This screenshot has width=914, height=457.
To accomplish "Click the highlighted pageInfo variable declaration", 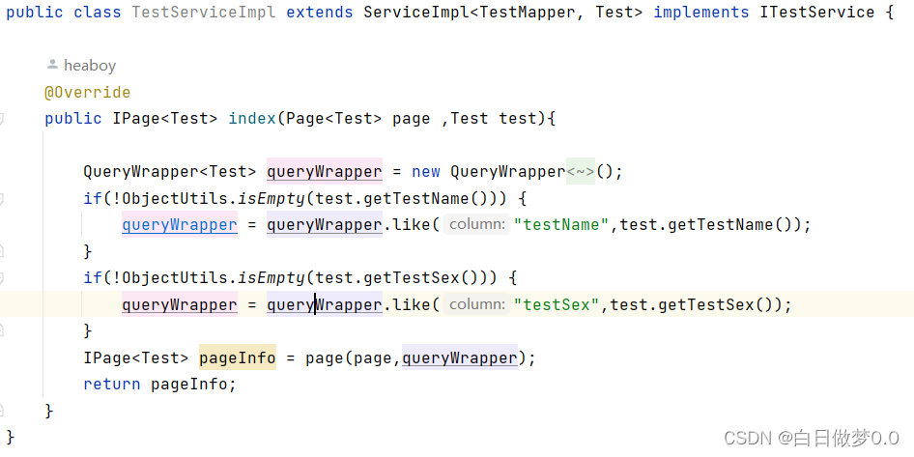I will (238, 357).
